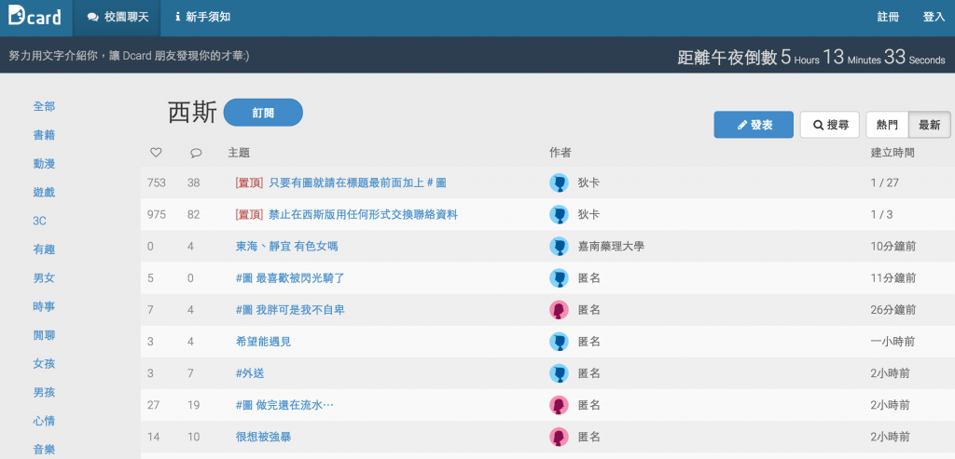
Task: Select 心情 category in sidebar
Action: tap(44, 421)
